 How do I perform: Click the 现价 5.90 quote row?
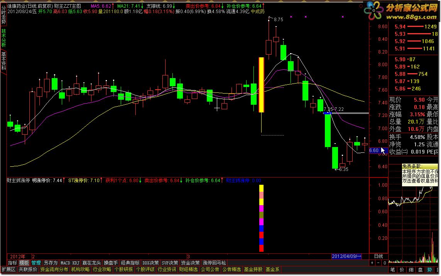[x=407, y=100]
